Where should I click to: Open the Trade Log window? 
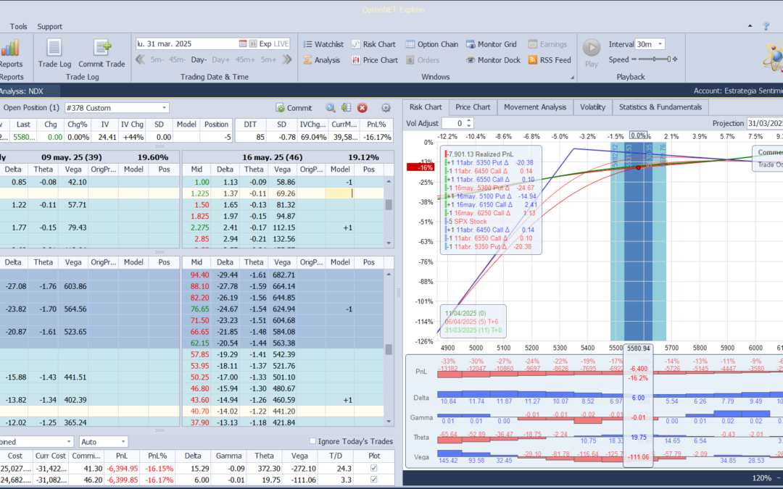pyautogui.click(x=54, y=54)
